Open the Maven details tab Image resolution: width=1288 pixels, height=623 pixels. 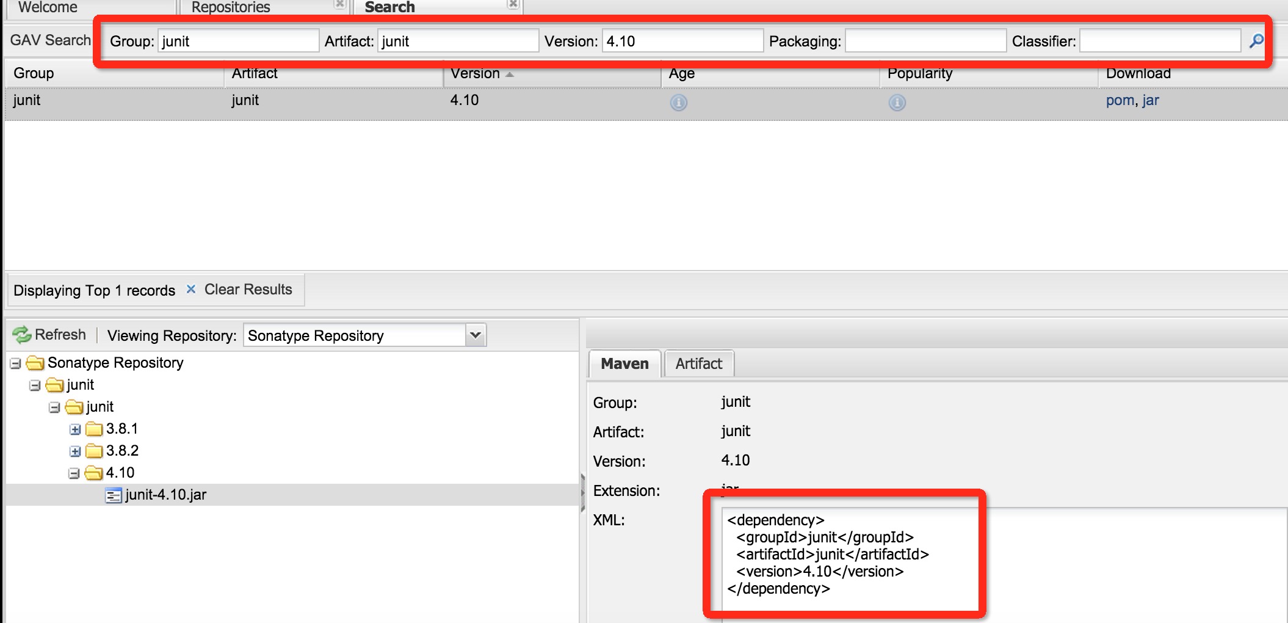(x=624, y=364)
